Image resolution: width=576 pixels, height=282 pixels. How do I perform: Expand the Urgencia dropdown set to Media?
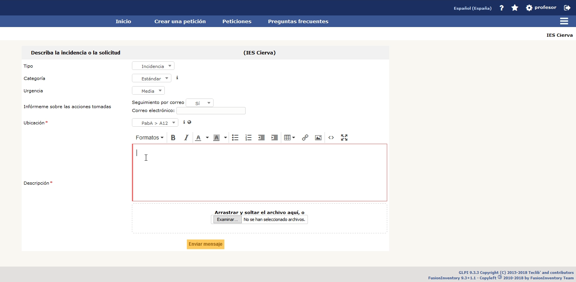point(148,91)
